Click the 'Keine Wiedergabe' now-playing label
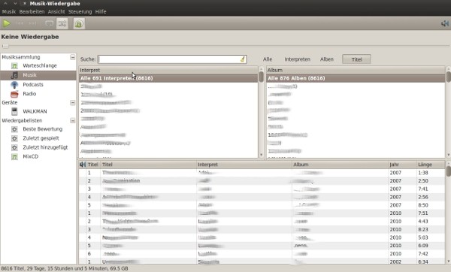This screenshot has height=272, width=451. 30,37
